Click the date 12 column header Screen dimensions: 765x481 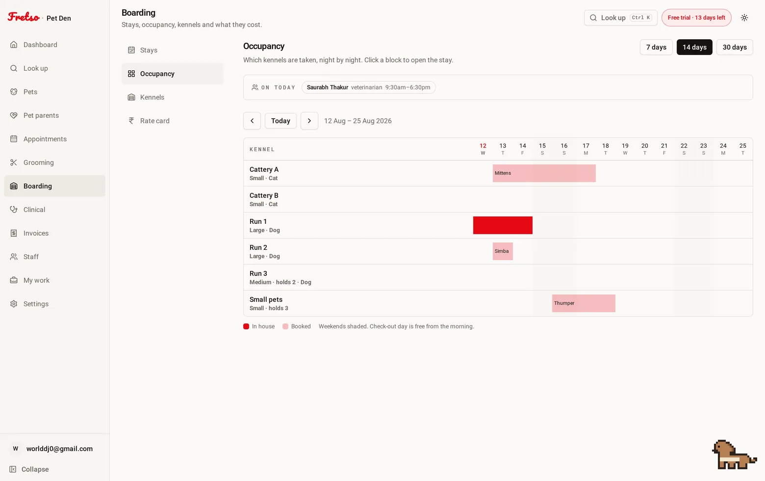click(483, 149)
